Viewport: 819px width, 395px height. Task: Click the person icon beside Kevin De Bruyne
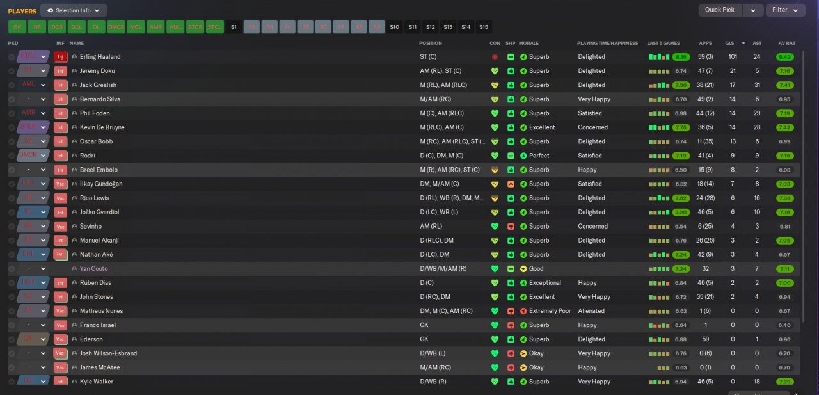pyautogui.click(x=74, y=127)
